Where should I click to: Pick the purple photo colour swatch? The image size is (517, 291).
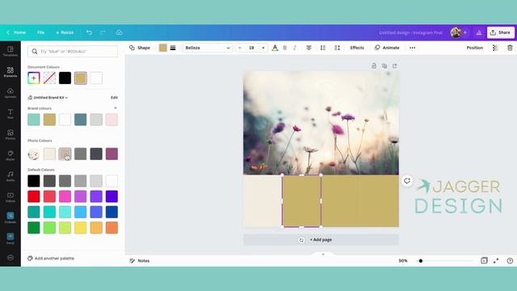click(x=111, y=154)
